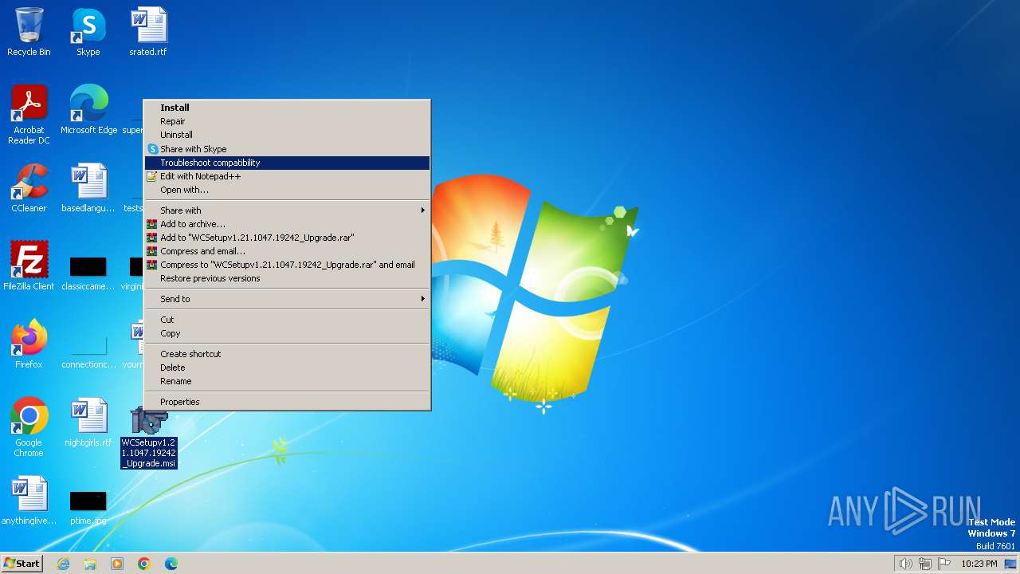Choose Compress and email... entry
The image size is (1020, 574).
[x=287, y=251]
